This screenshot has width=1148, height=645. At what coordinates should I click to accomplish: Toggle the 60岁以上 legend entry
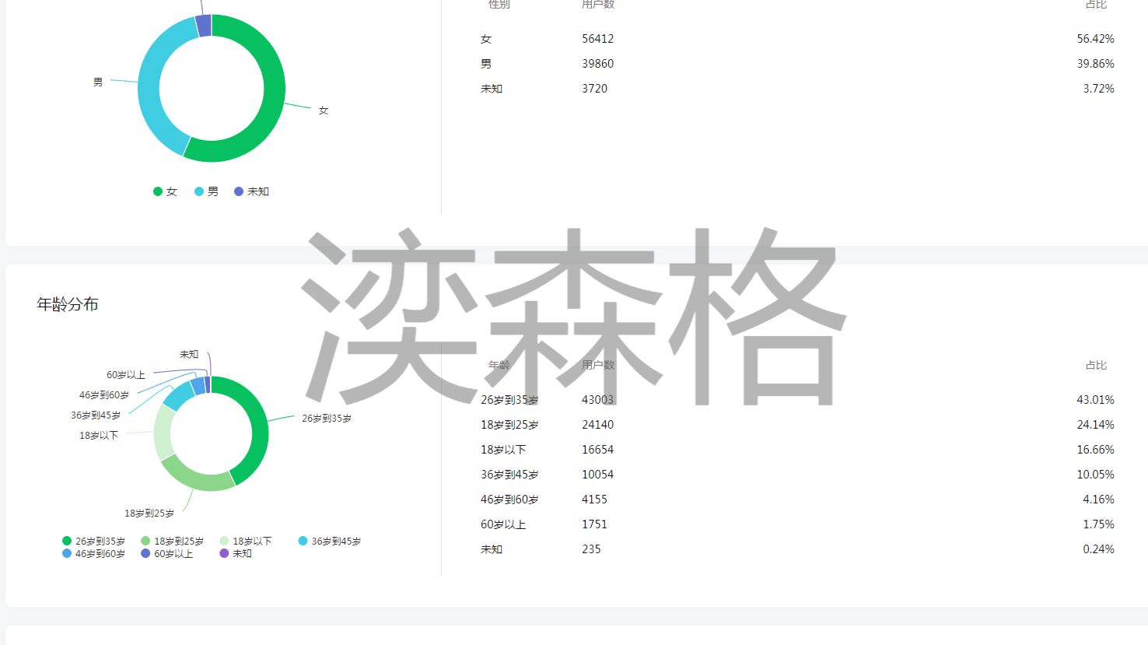[166, 554]
